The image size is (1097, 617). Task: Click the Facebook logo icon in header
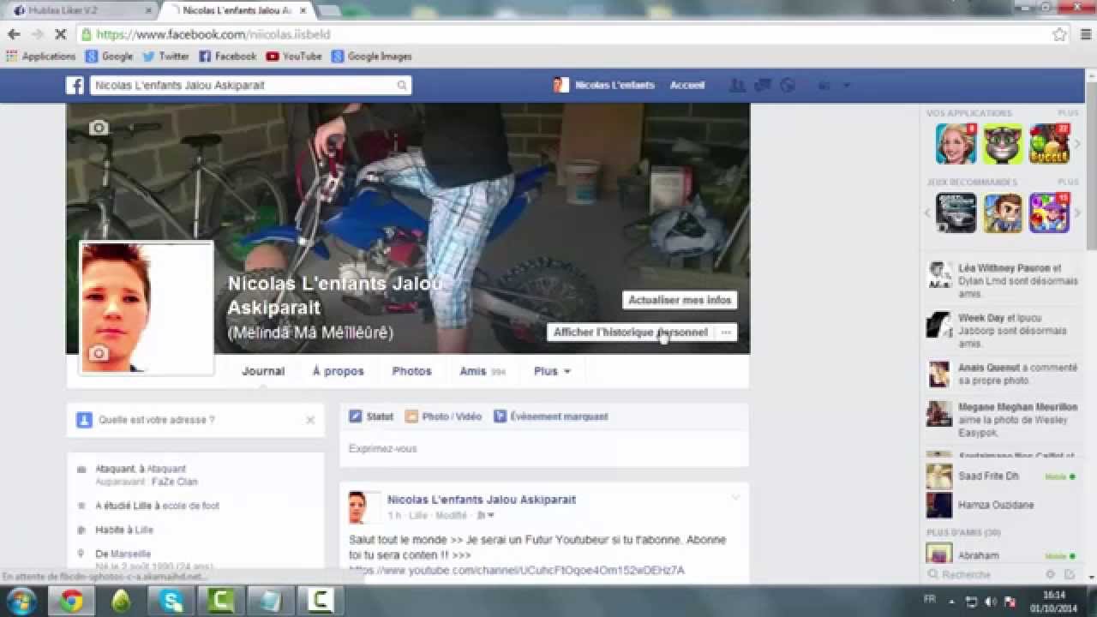[75, 86]
